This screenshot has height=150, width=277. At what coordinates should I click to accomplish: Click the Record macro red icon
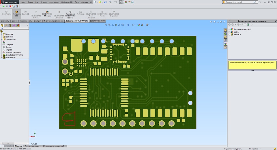tap(10, 6)
